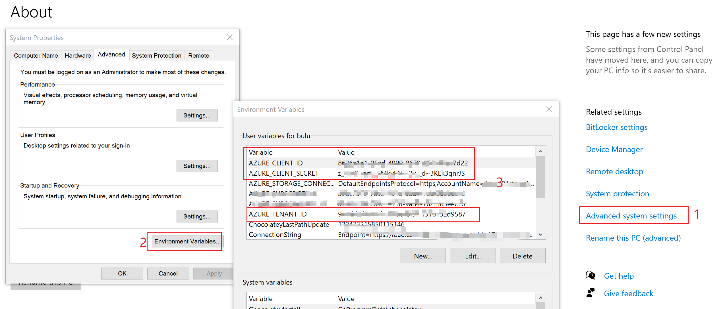The width and height of the screenshot is (727, 309).
Task: Open Startup and Recovery Settings
Action: tap(197, 216)
